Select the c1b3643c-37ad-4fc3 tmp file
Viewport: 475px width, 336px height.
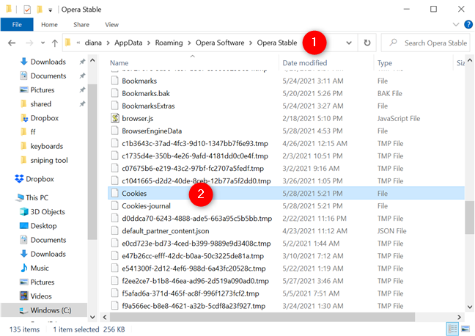[x=195, y=144]
